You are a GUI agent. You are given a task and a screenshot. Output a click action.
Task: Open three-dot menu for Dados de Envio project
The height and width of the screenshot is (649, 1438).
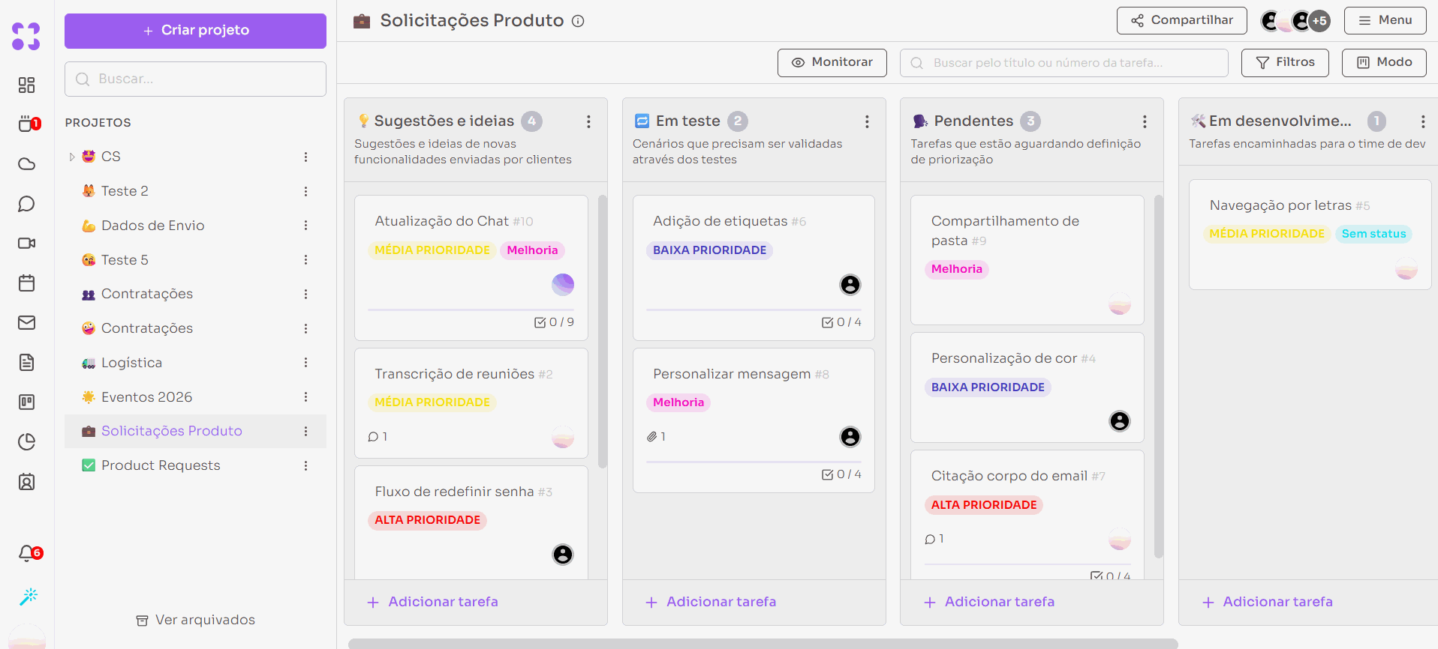(305, 226)
